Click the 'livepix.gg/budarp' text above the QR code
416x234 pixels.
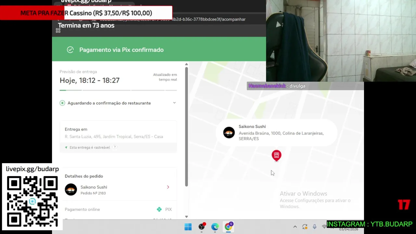click(x=32, y=169)
